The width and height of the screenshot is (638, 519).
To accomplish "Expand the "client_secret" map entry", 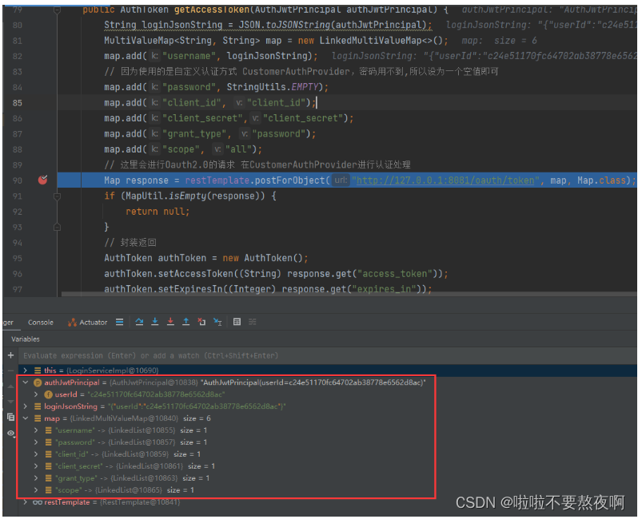I will [x=36, y=466].
